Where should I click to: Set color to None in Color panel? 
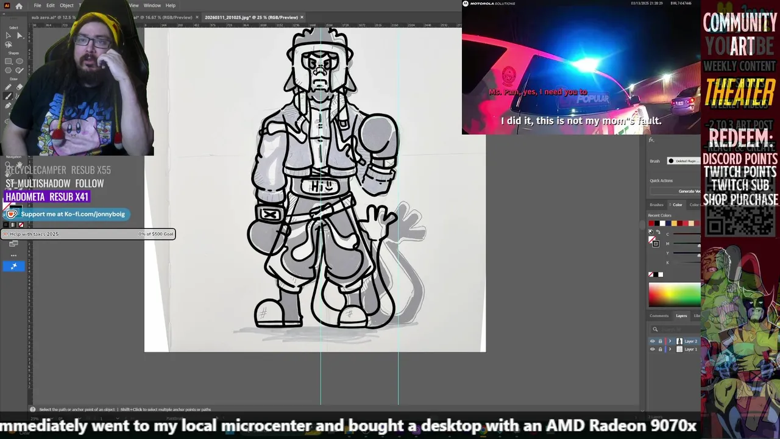(x=651, y=274)
